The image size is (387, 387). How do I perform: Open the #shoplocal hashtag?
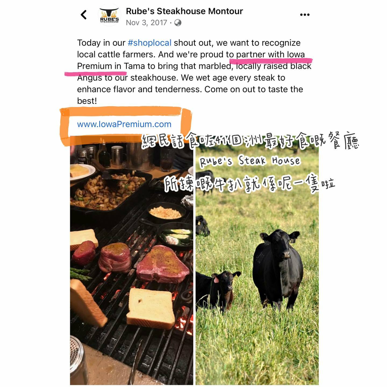pyautogui.click(x=149, y=43)
